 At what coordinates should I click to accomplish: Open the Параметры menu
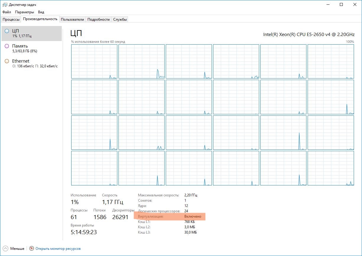(x=25, y=12)
